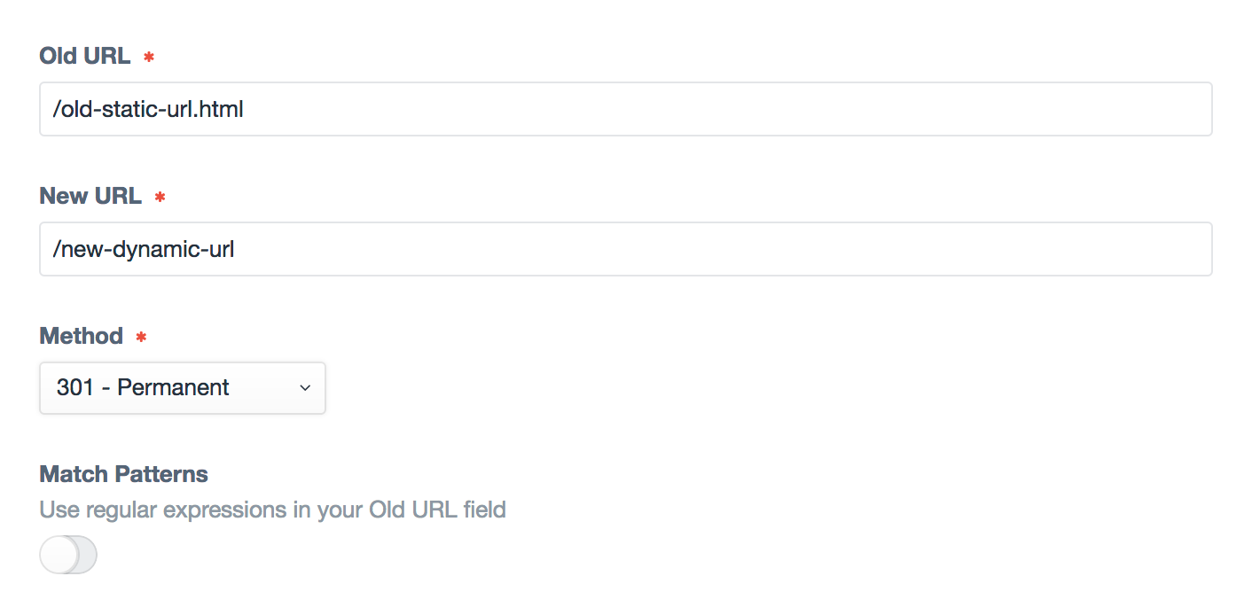1252x615 pixels.
Task: Click the Old URL field label
Action: (x=85, y=55)
